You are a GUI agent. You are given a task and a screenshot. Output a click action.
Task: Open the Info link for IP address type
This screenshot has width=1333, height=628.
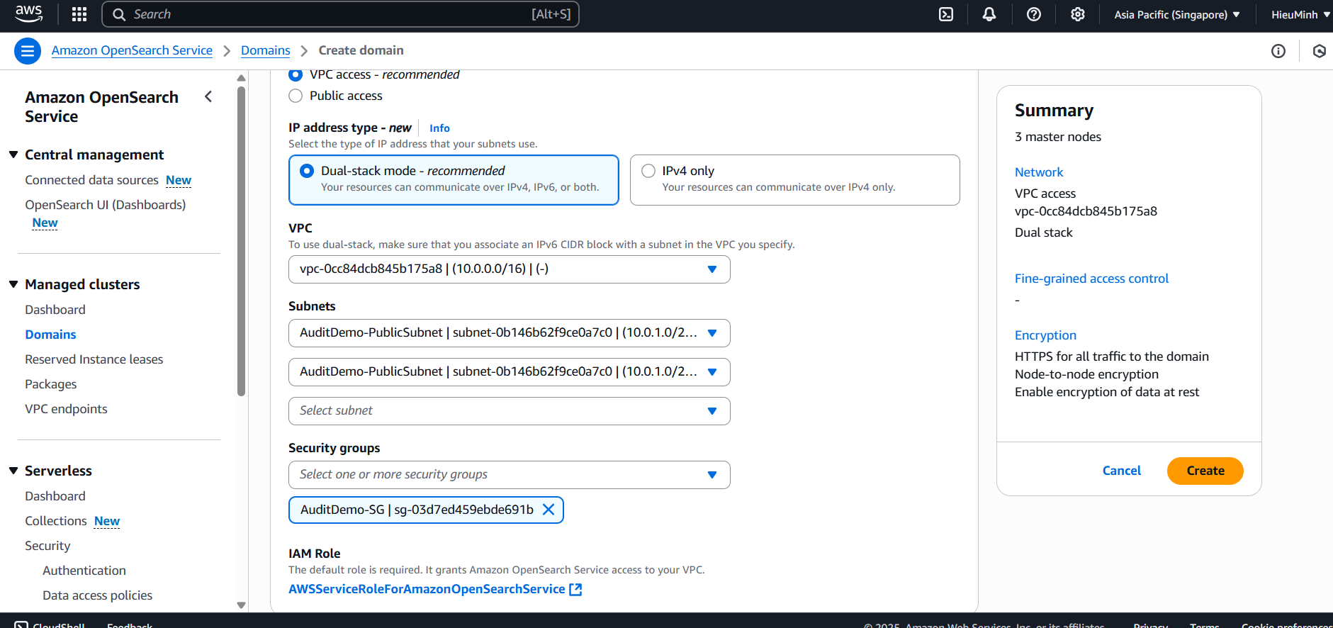tap(439, 128)
